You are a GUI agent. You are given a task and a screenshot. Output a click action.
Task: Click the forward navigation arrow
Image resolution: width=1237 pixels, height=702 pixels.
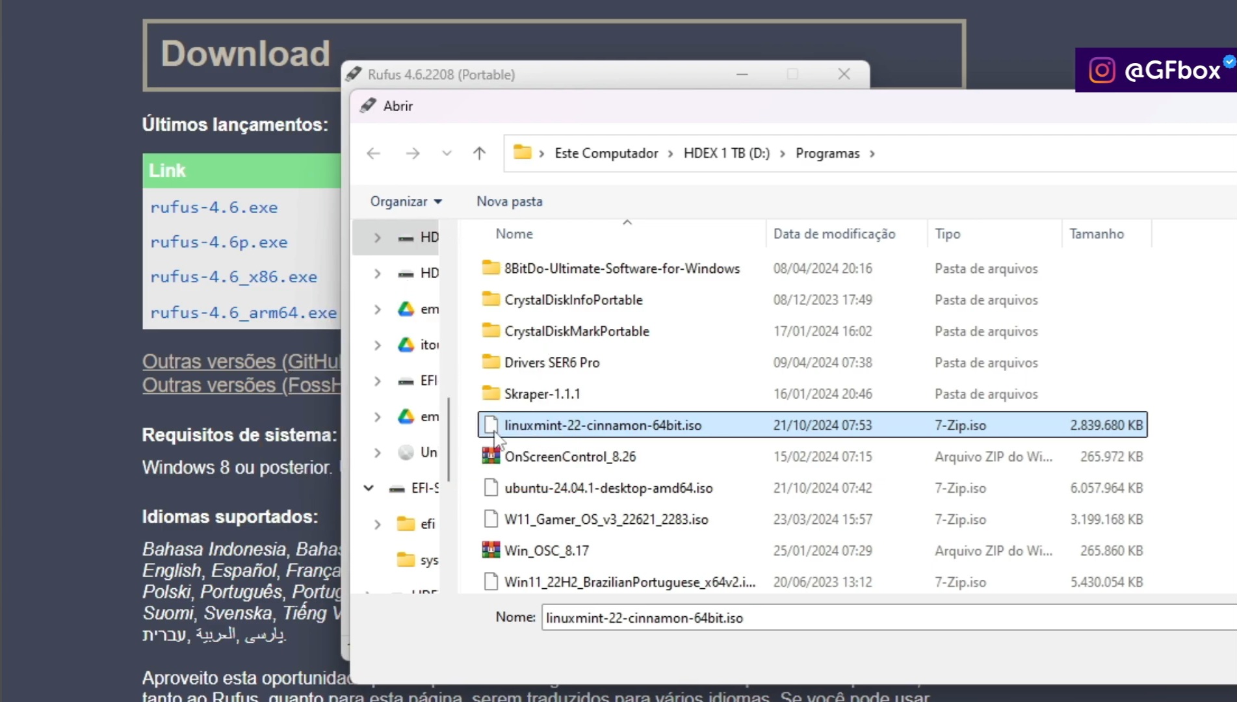coord(412,153)
